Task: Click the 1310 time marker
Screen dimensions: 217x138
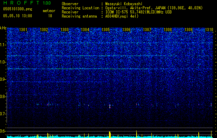Action: click(209, 29)
